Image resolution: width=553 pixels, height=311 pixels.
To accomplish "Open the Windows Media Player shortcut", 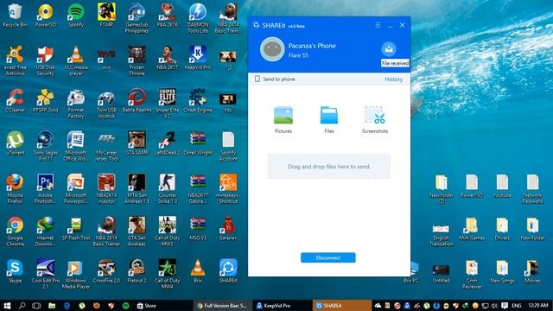I will coord(76,274).
